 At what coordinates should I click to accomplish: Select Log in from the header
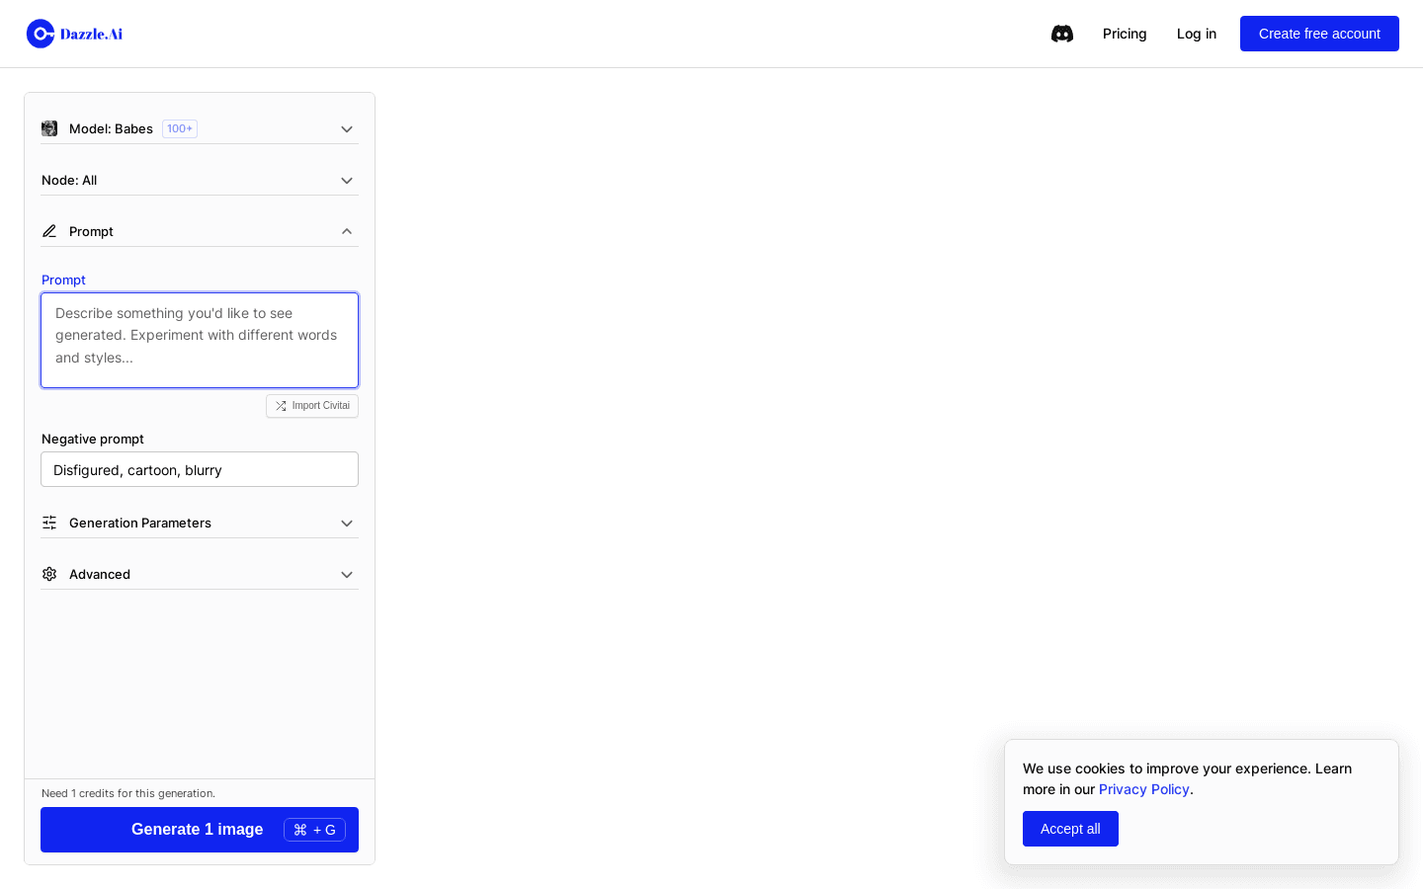1197,34
